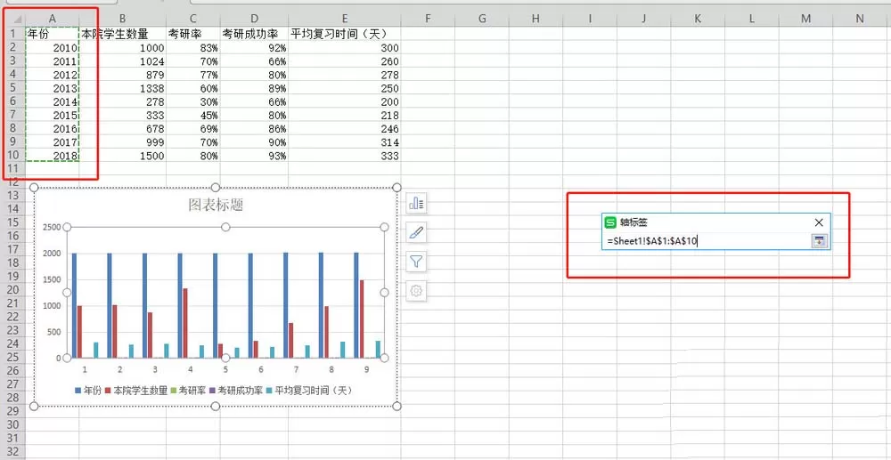
Task: Click the cell containing 45%
Action: click(x=193, y=115)
